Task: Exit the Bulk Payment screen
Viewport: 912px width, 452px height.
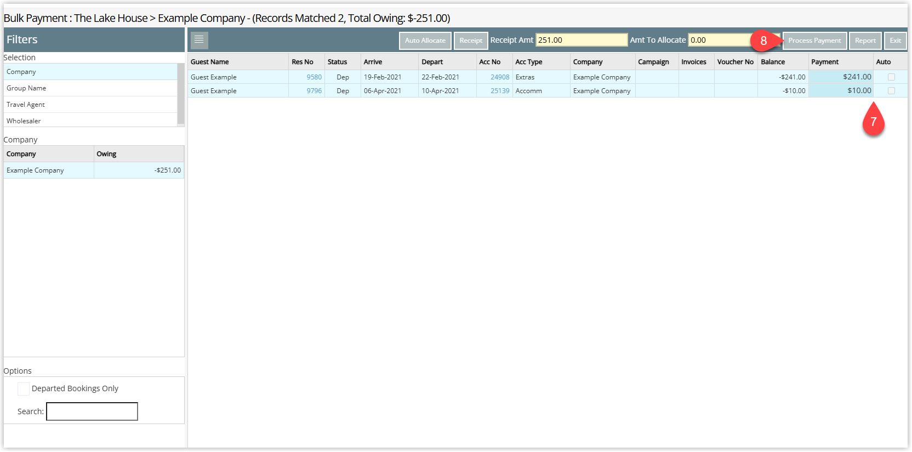Action: [896, 41]
